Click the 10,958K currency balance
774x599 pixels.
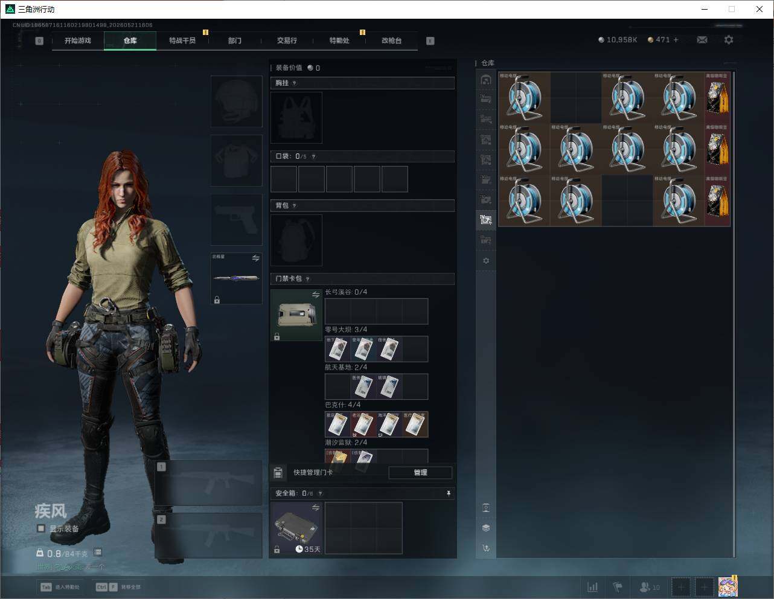pyautogui.click(x=618, y=40)
